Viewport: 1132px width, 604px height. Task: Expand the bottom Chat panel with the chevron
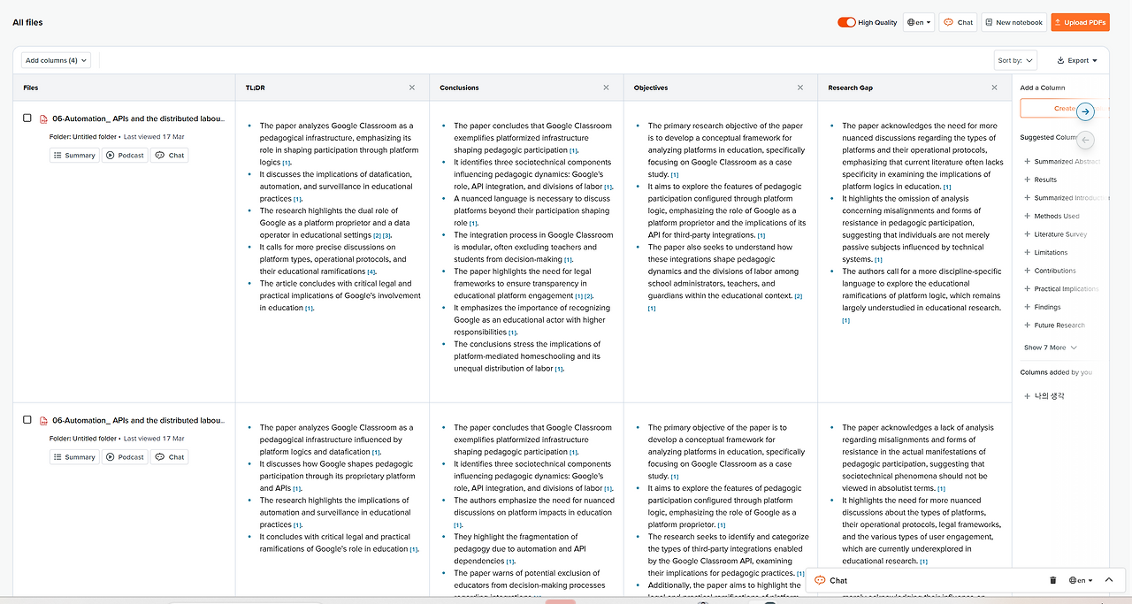(x=1109, y=580)
